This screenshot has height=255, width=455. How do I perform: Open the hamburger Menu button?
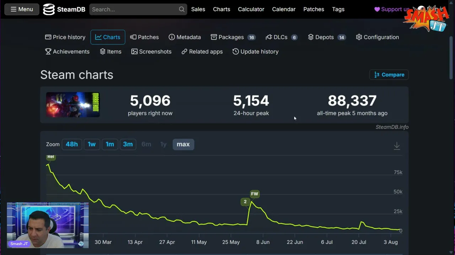pos(22,9)
